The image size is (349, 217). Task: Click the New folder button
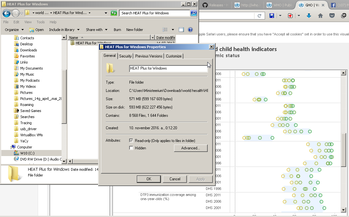tap(134, 30)
